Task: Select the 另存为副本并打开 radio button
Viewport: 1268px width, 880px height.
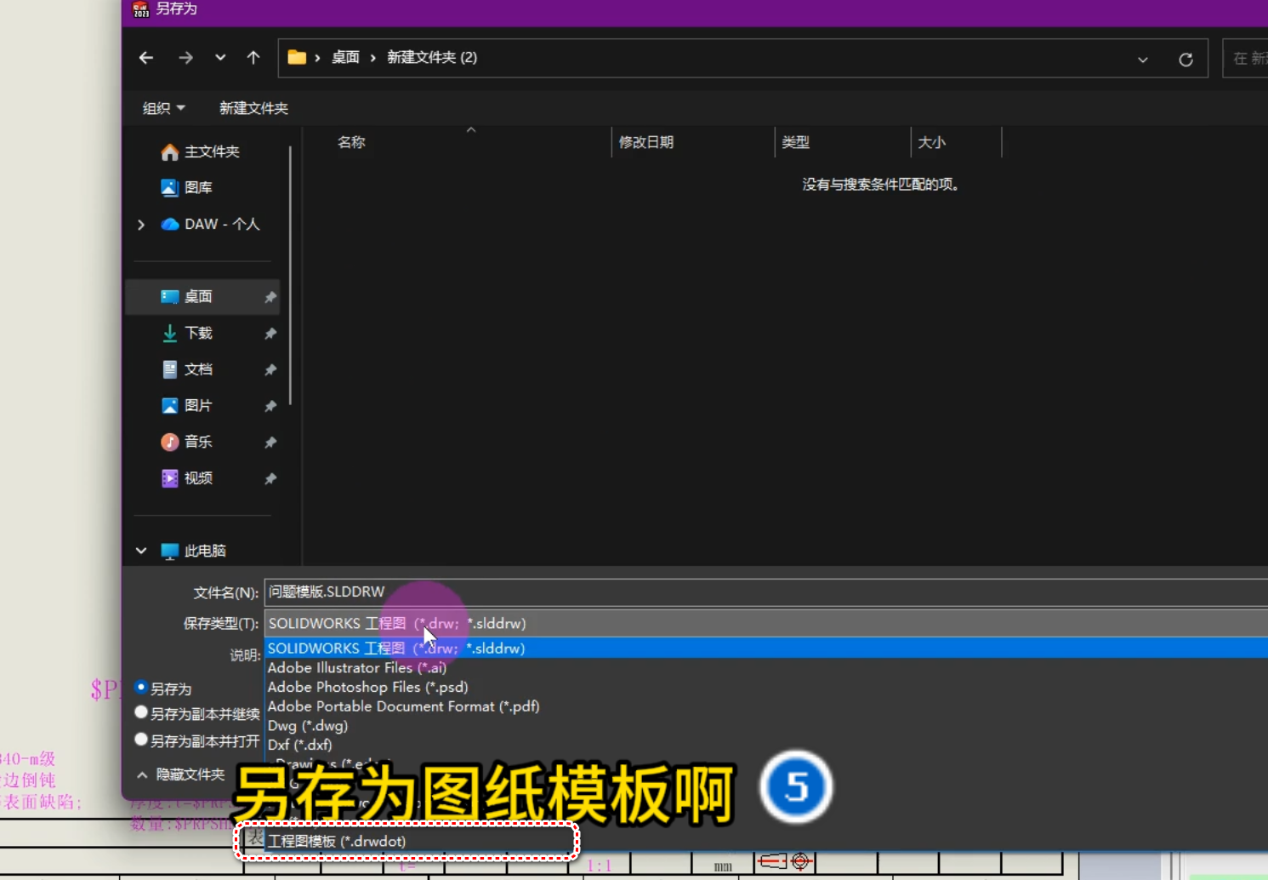Action: point(141,739)
